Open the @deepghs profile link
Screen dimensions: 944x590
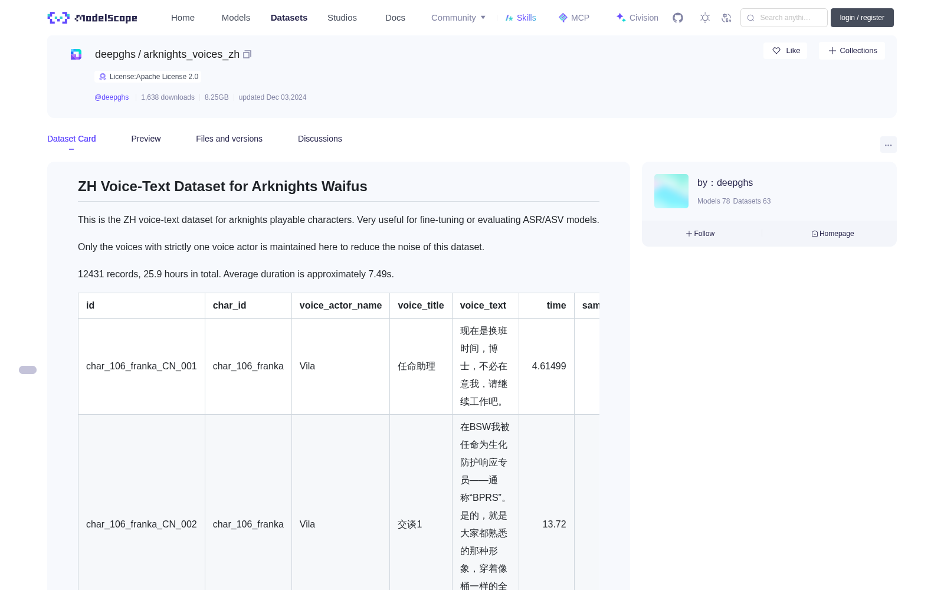112,97
